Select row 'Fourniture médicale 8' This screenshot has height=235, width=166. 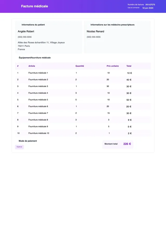pos(83,120)
